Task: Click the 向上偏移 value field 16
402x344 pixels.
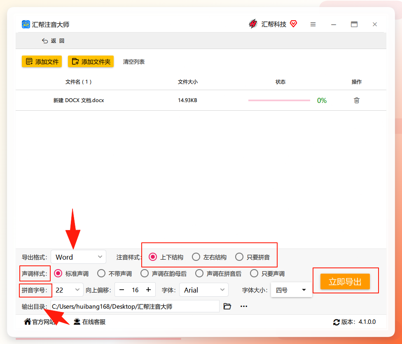Action: pos(135,290)
